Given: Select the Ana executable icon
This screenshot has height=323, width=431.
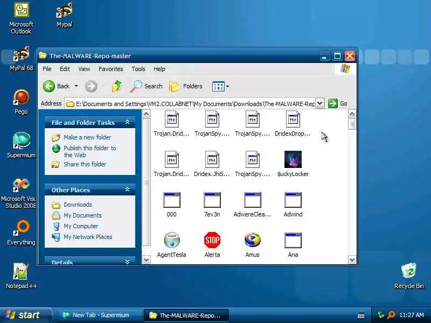Looking at the screenshot, I should (293, 240).
